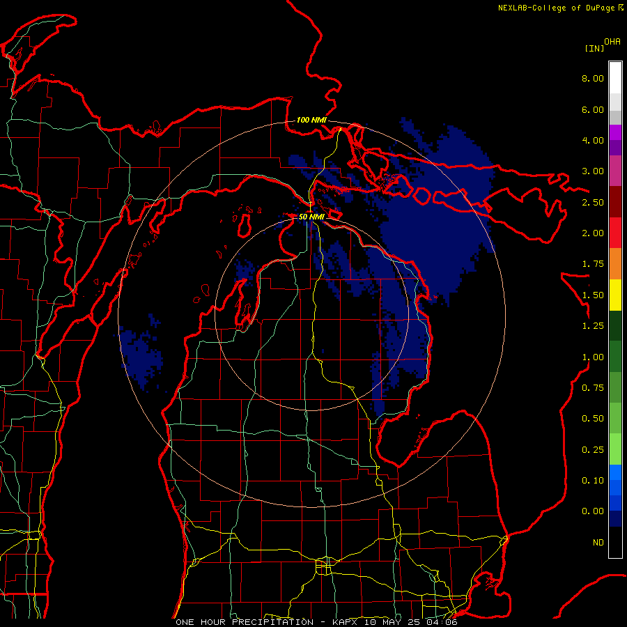Viewport: 627px width, 627px height.
Task: Click the 0.00 legend value
Action: point(593,511)
